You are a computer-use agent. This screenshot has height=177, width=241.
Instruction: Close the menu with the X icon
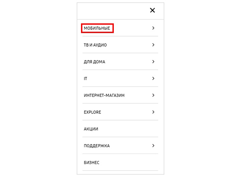click(152, 10)
